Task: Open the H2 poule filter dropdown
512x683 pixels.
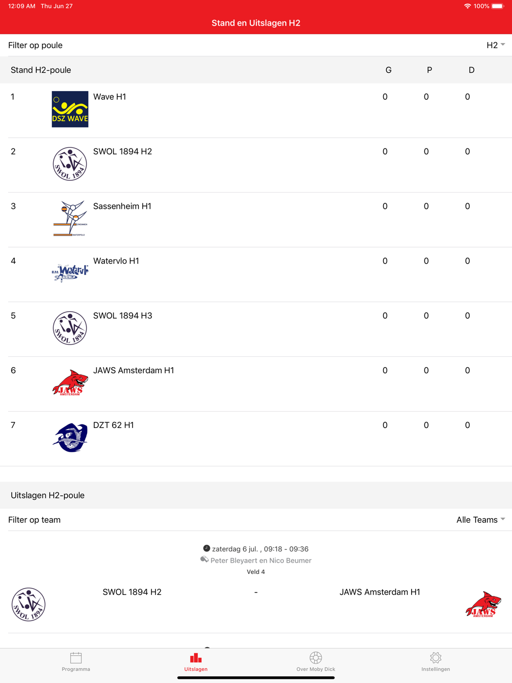Action: click(496, 45)
